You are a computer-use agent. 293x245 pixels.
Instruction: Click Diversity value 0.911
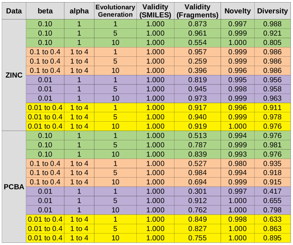[x=272, y=108]
